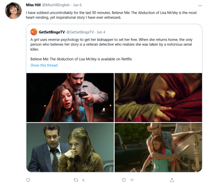208x191 pixels.
Task: Click the @GetSetBingeTV handle
Action: point(80,32)
